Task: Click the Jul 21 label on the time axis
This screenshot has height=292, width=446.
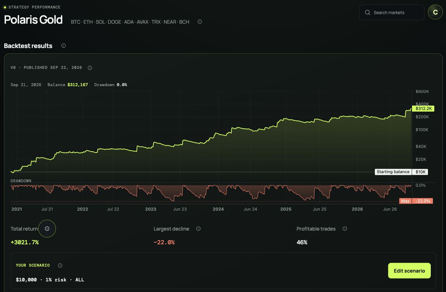Action: [47, 209]
